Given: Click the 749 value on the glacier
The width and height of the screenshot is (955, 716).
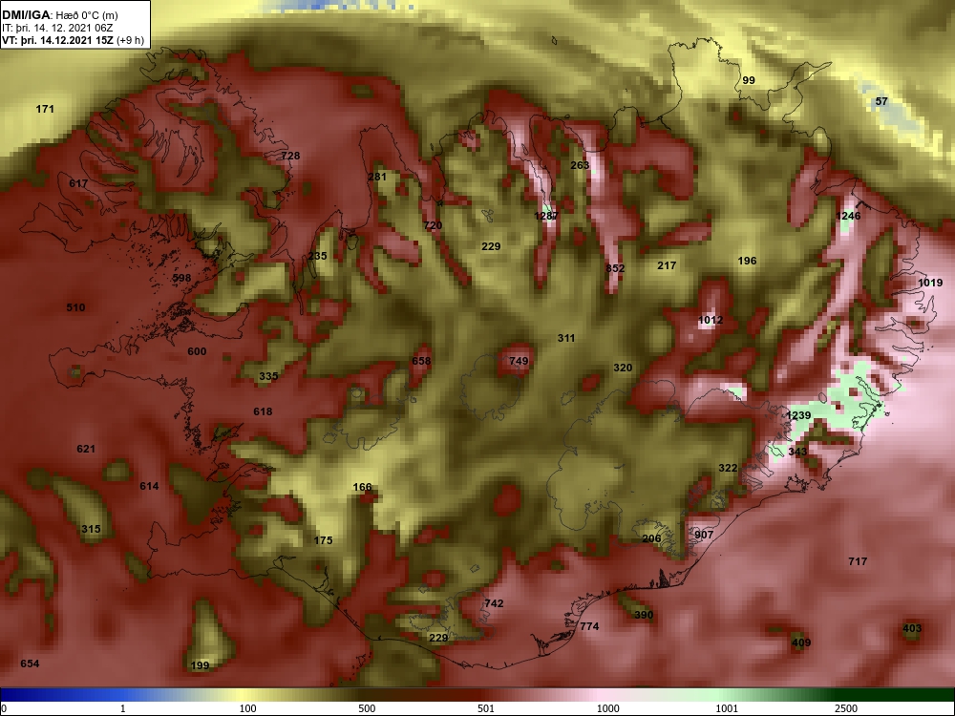Looking at the screenshot, I should [519, 361].
